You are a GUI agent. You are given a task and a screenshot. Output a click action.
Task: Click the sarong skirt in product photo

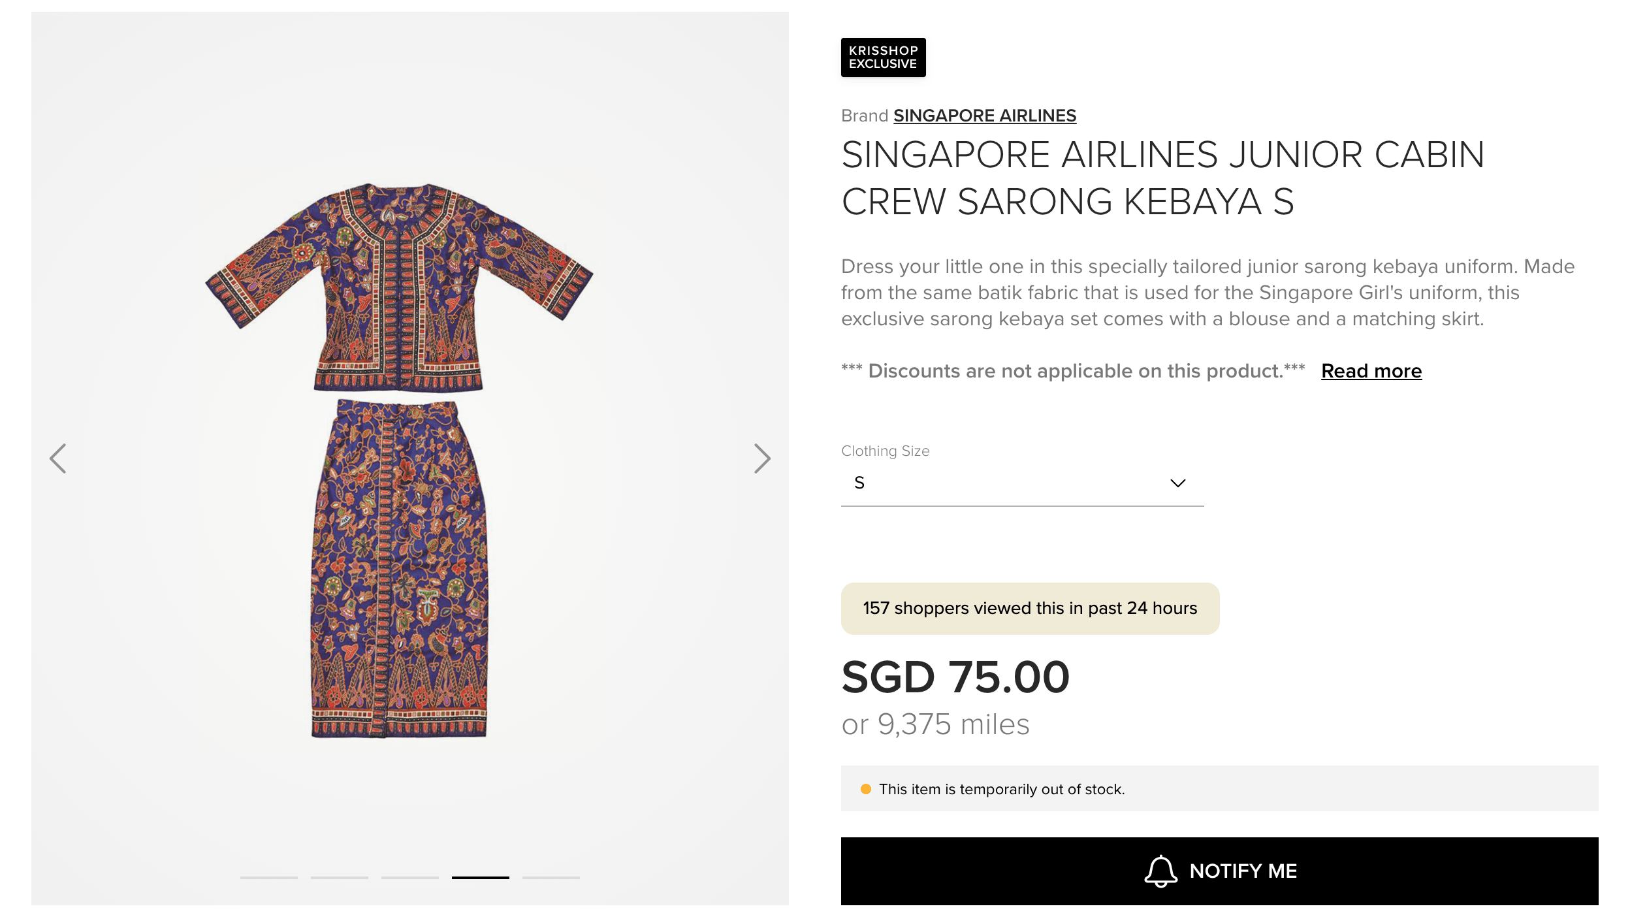point(400,568)
